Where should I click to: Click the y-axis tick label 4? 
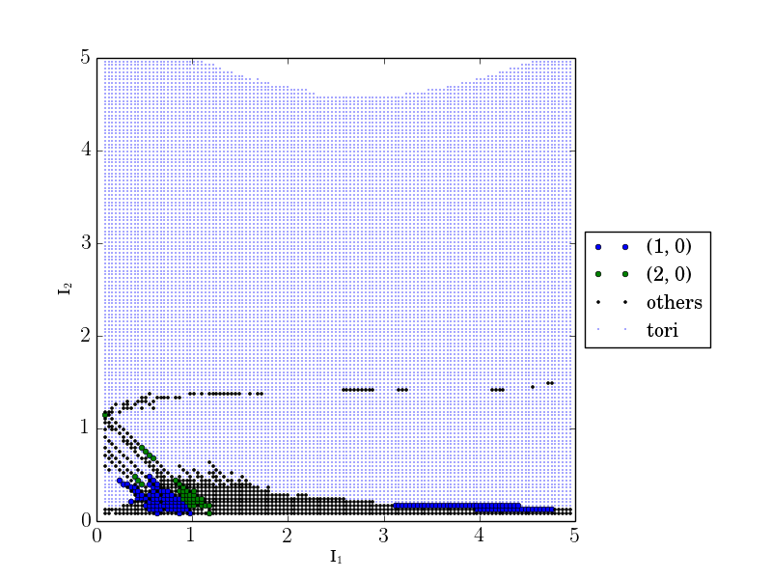point(86,150)
